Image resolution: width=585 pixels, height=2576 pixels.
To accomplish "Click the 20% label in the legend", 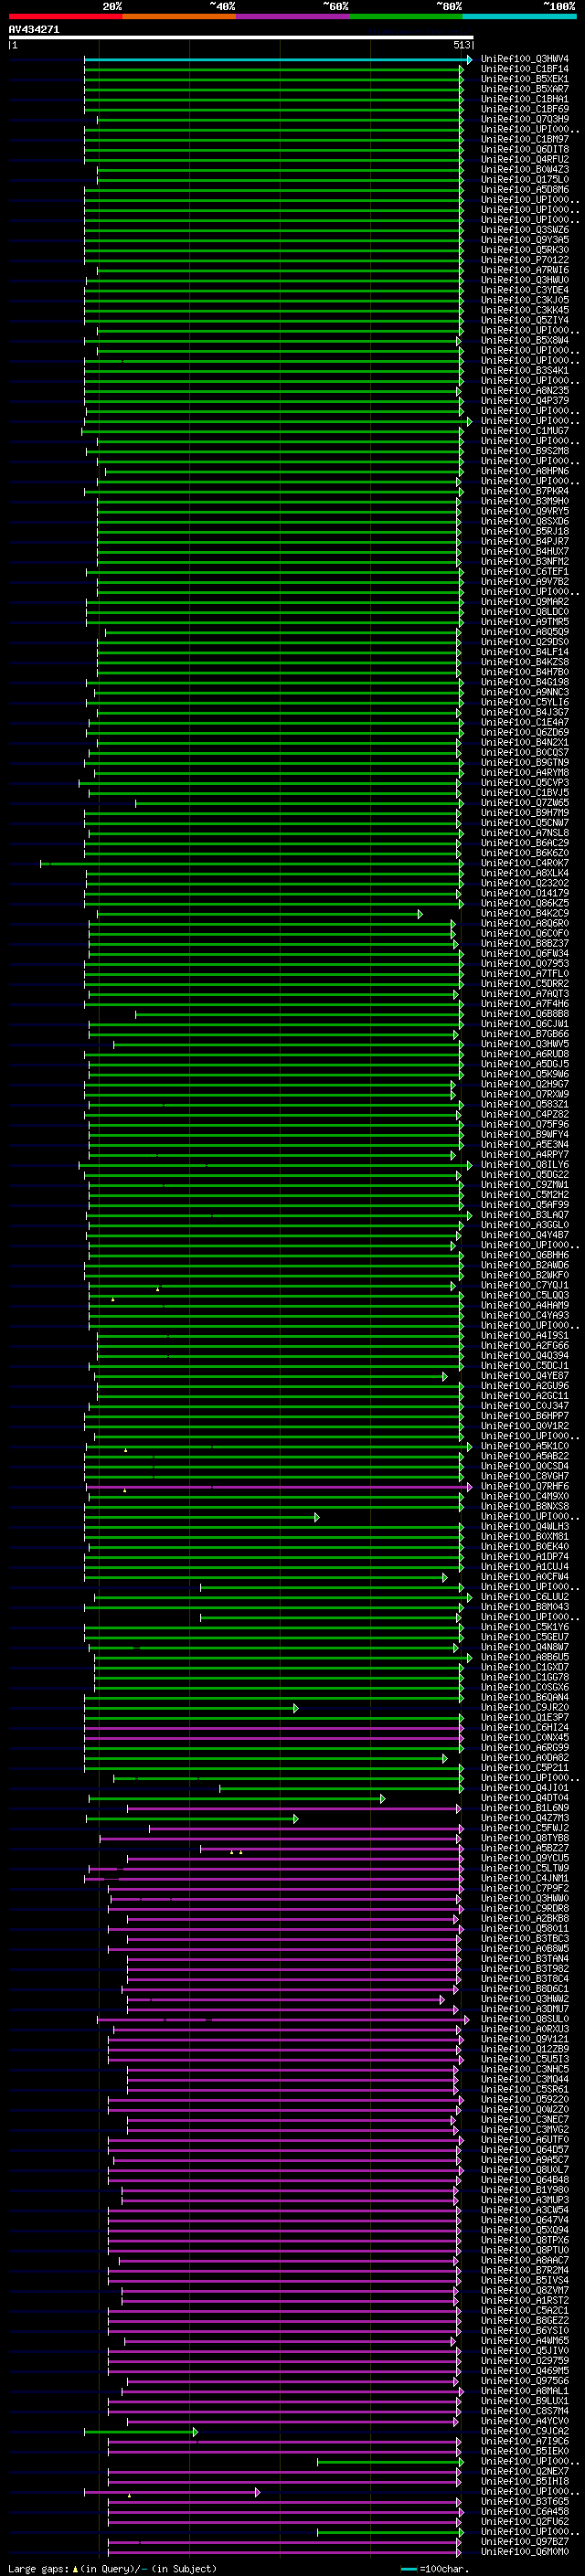I will 112,6.
